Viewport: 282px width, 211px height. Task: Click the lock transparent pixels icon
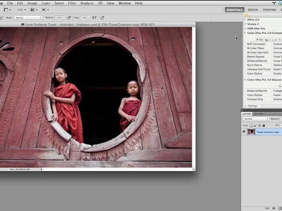[x=251, y=125]
